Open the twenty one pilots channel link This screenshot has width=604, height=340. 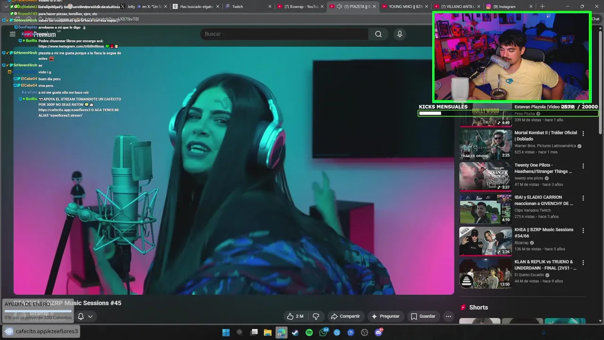point(529,178)
